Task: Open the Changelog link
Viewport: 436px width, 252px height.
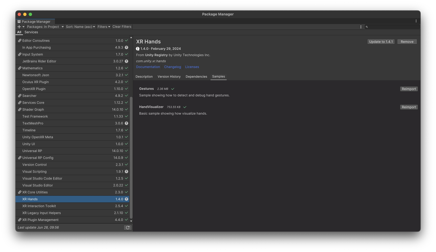Action: (x=173, y=67)
